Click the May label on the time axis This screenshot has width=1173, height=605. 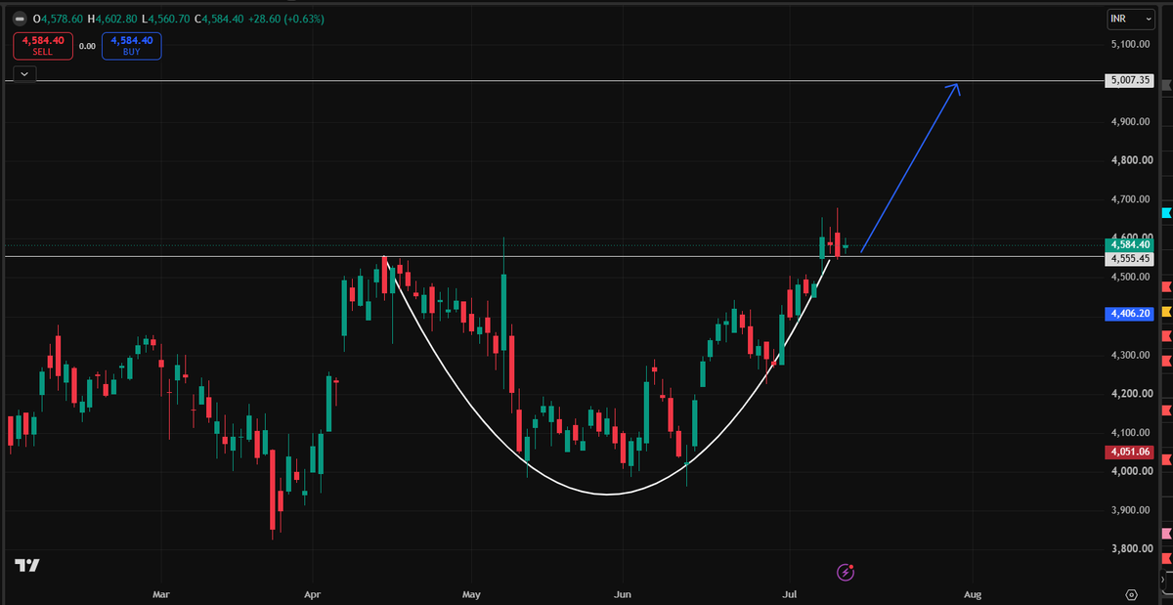coord(472,593)
